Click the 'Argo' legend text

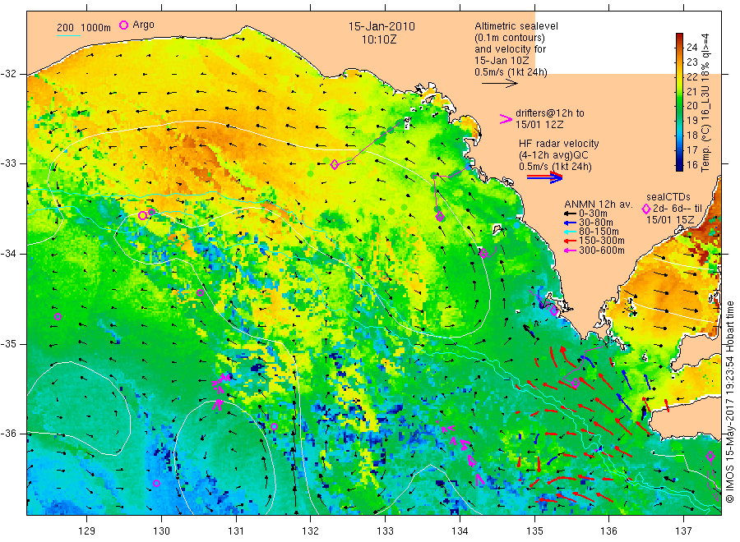[143, 25]
